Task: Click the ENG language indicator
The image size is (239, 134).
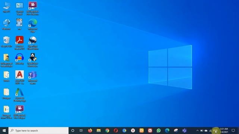Action: click(215, 131)
